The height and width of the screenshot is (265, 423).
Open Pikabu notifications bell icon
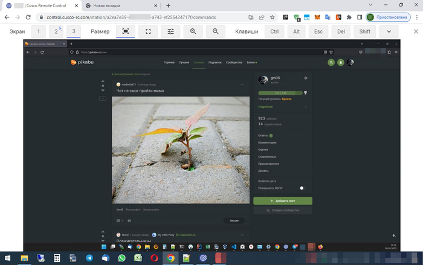click(341, 62)
